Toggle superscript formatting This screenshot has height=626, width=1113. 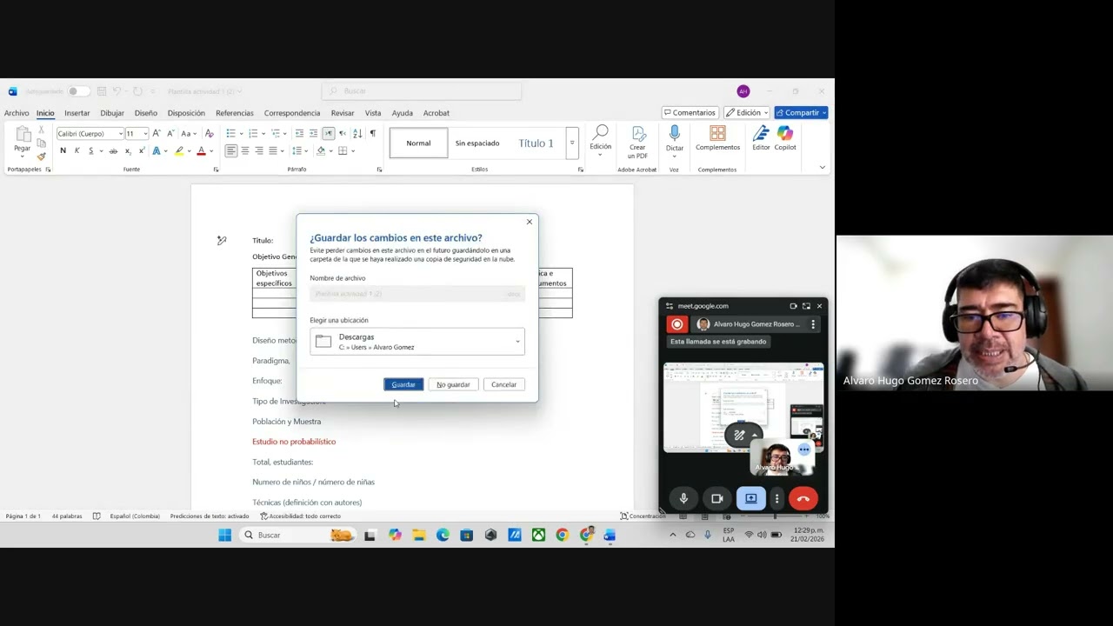click(141, 151)
